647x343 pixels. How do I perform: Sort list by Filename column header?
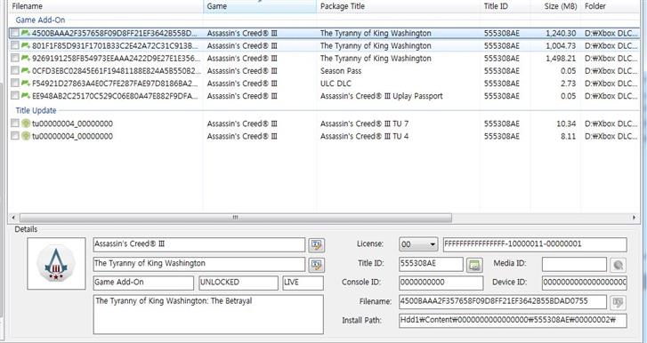tap(106, 6)
